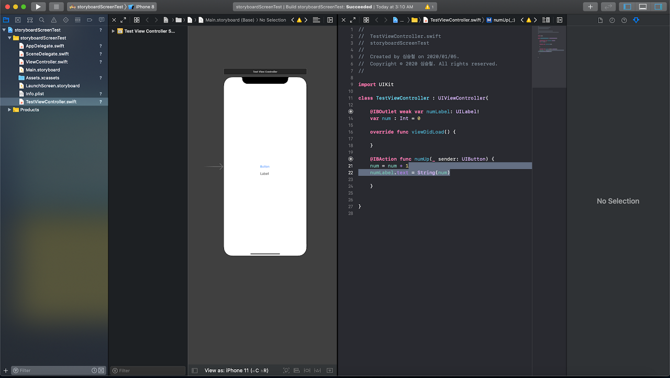The height and width of the screenshot is (378, 670).
Task: Select the Test View Controller title bar
Action: click(265, 72)
